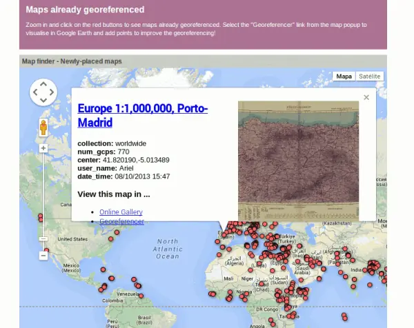
Task: Click the user_name value 'Ariel'
Action: 126,168
